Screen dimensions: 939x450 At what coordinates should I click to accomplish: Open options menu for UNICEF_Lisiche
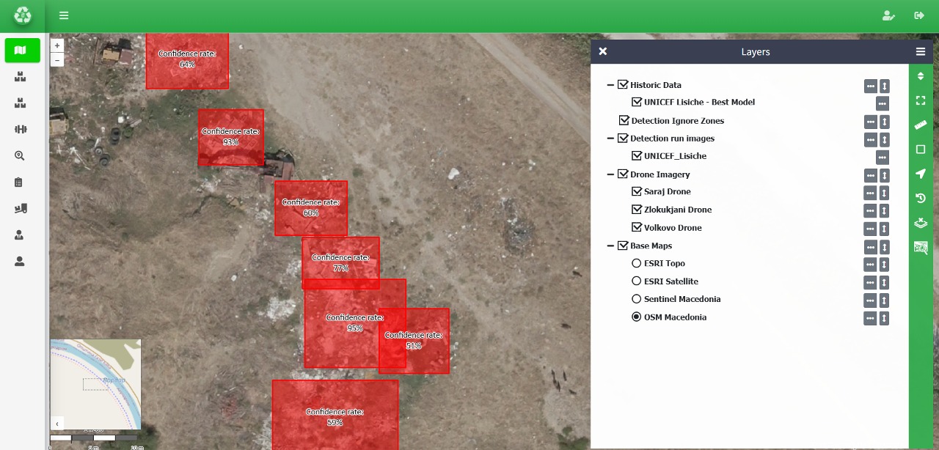pyautogui.click(x=883, y=157)
